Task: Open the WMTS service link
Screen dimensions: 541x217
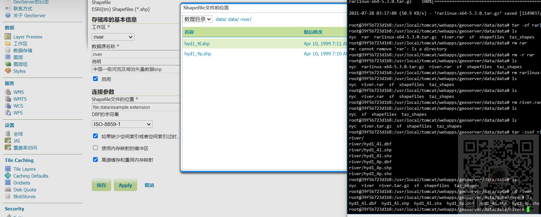Action: click(x=20, y=99)
